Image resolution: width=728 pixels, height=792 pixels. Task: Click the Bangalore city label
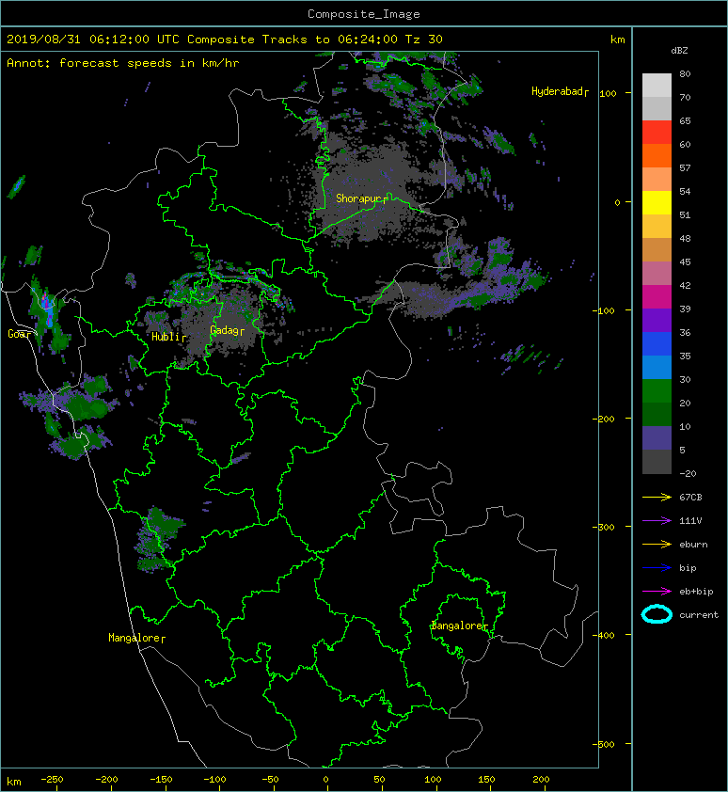tap(457, 626)
